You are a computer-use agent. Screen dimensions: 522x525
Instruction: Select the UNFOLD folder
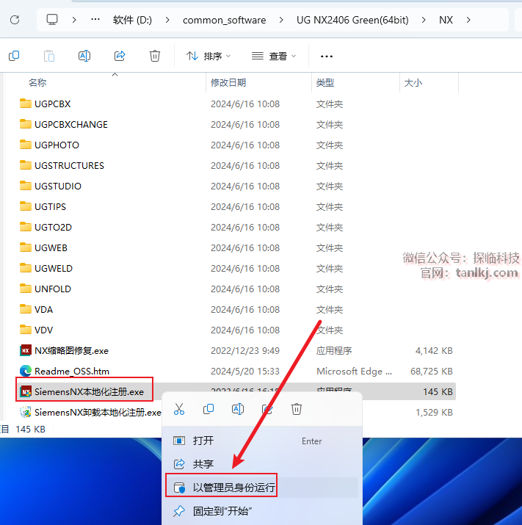[45, 289]
